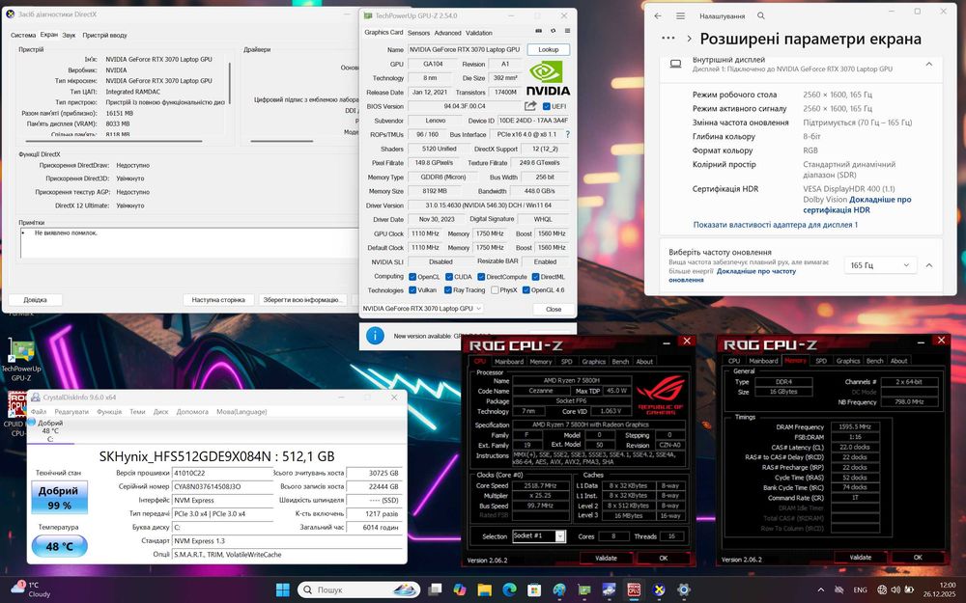The height and width of the screenshot is (603, 966).
Task: Click the taskbar Пошук search box
Action: tap(358, 589)
